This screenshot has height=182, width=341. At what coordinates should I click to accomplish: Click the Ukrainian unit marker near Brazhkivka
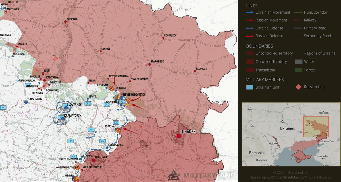click(28, 85)
